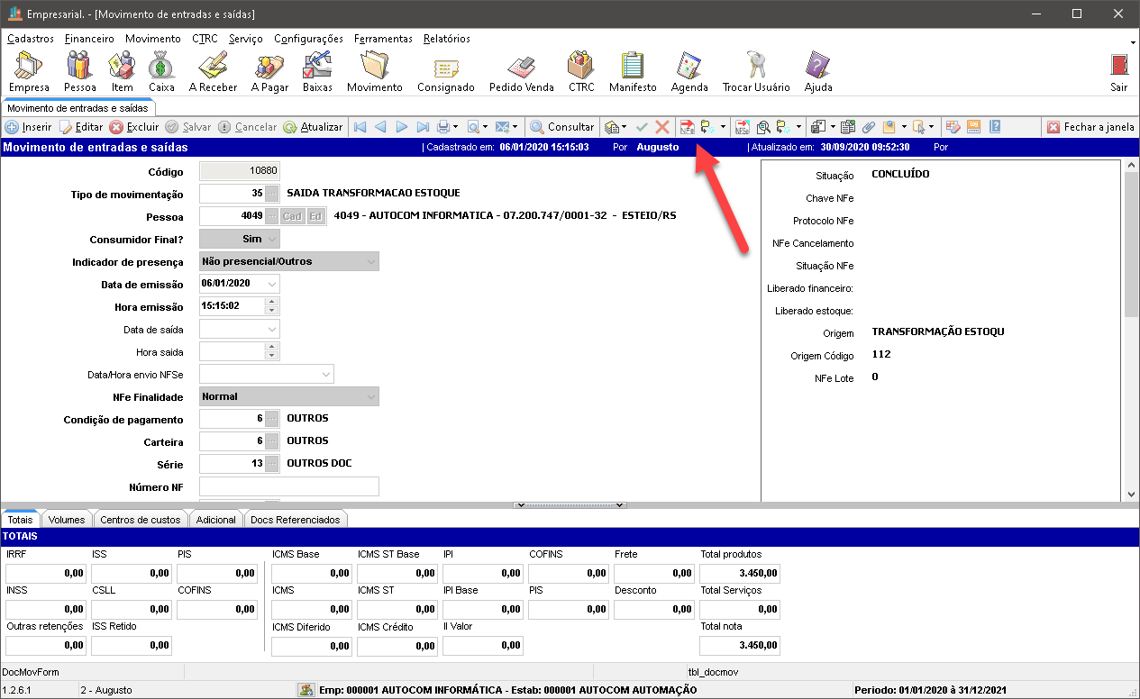Click the Sair exit door icon
This screenshot has height=699, width=1140.
1119,70
